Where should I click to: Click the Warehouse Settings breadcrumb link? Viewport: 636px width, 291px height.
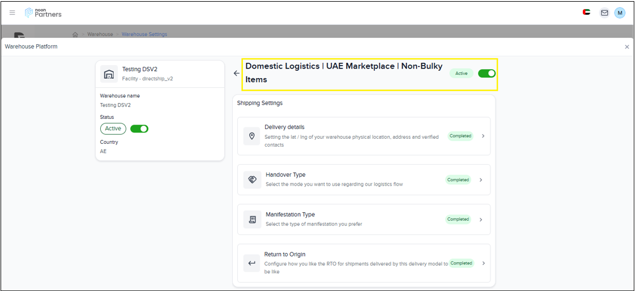pyautogui.click(x=144, y=35)
